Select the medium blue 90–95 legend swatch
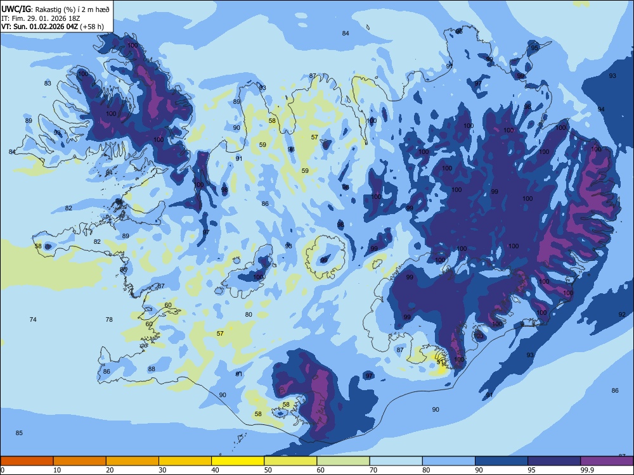Image resolution: width=634 pixels, height=475 pixels. [501, 461]
